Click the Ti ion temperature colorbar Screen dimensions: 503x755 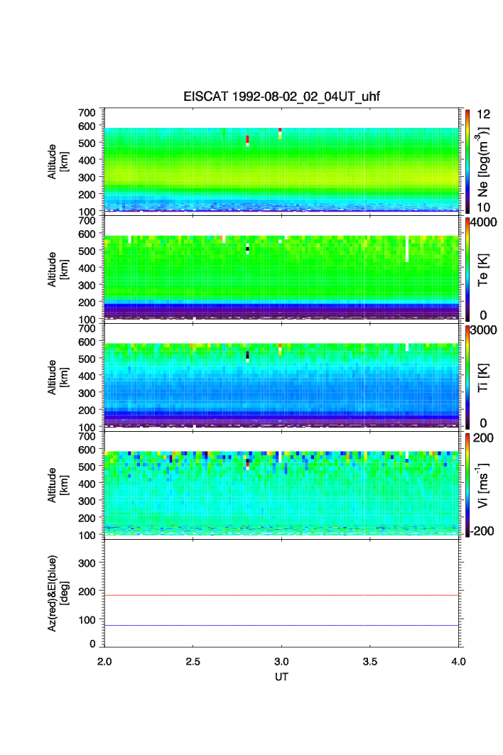467,377
